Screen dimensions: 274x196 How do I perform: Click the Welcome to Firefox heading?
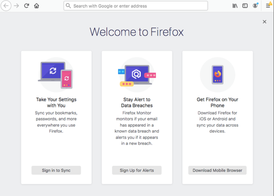click(137, 32)
